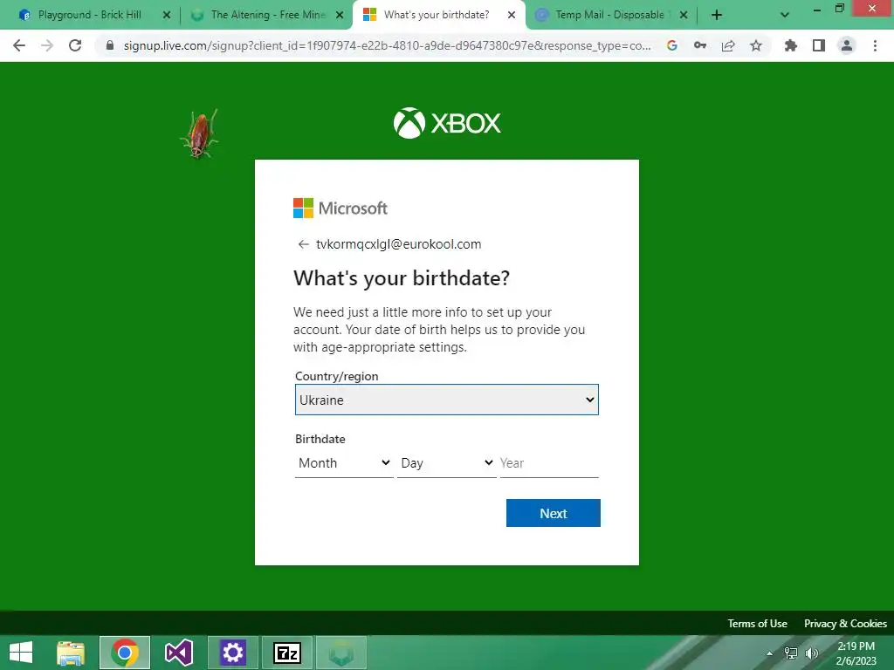This screenshot has height=670, width=894.
Task: Open the Chrome three-dot menu
Action: pos(875,45)
